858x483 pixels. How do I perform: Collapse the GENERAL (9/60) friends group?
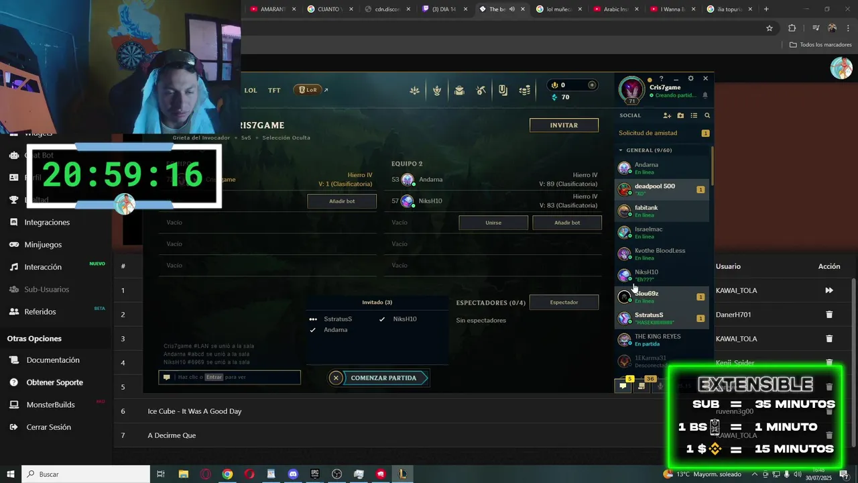(645, 150)
